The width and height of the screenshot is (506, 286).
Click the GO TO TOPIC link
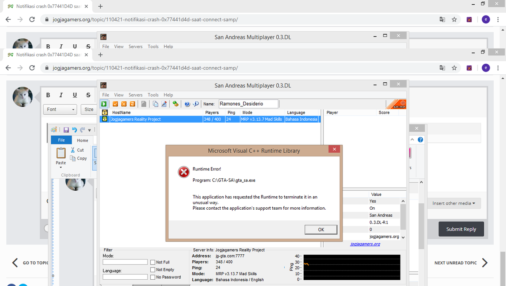coord(30,263)
